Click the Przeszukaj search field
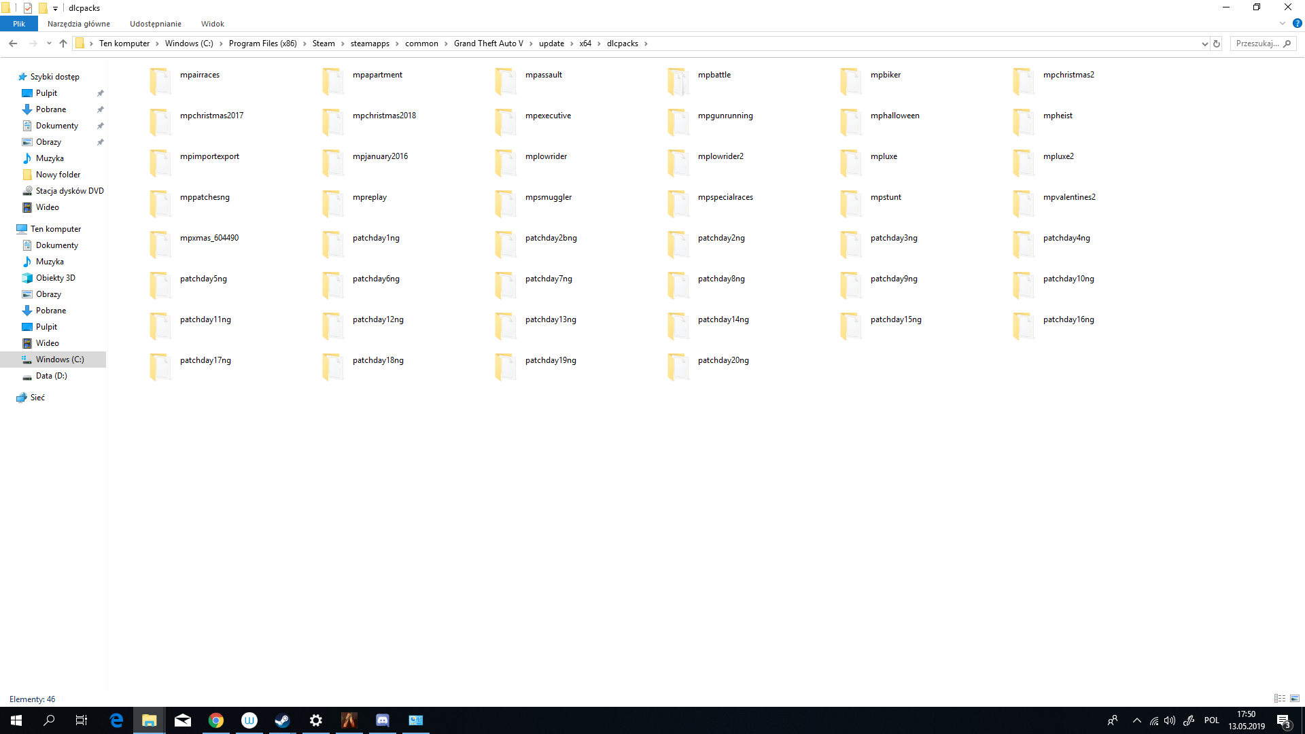The height and width of the screenshot is (734, 1305). (1264, 43)
